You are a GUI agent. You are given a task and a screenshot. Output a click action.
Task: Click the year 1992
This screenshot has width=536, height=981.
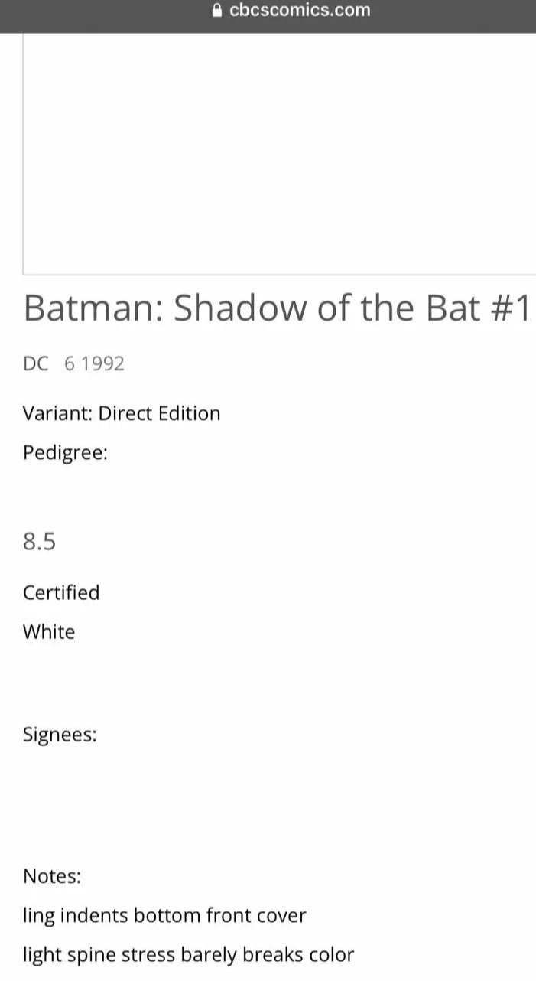102,363
